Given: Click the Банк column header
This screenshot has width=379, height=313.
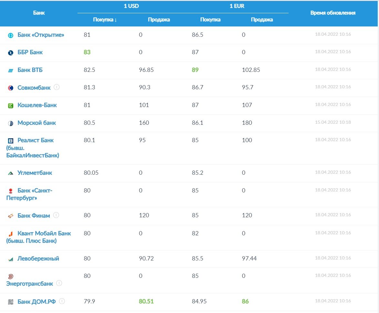Looking at the screenshot, I should [x=39, y=13].
